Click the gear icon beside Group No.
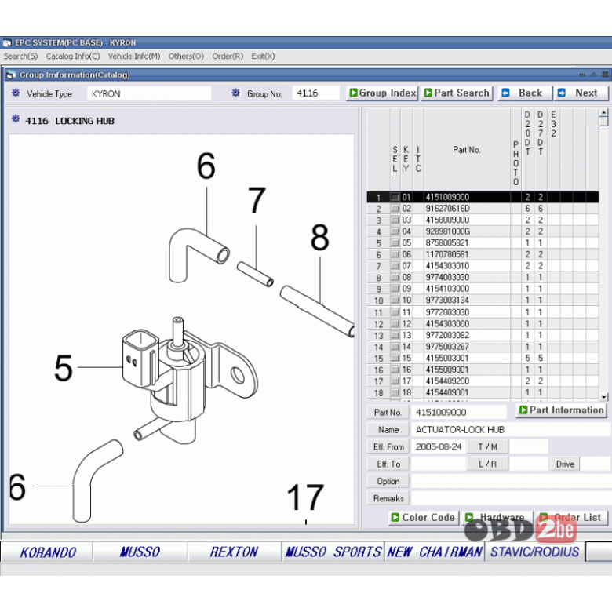The height and width of the screenshot is (612, 612). point(235,93)
